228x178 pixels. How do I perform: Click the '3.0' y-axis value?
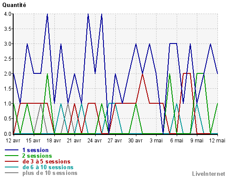tap(8, 44)
